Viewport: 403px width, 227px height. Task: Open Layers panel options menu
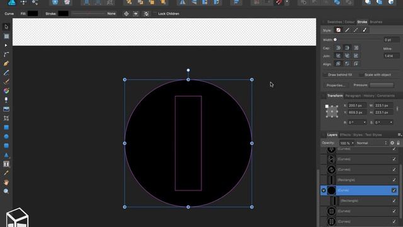(399, 134)
